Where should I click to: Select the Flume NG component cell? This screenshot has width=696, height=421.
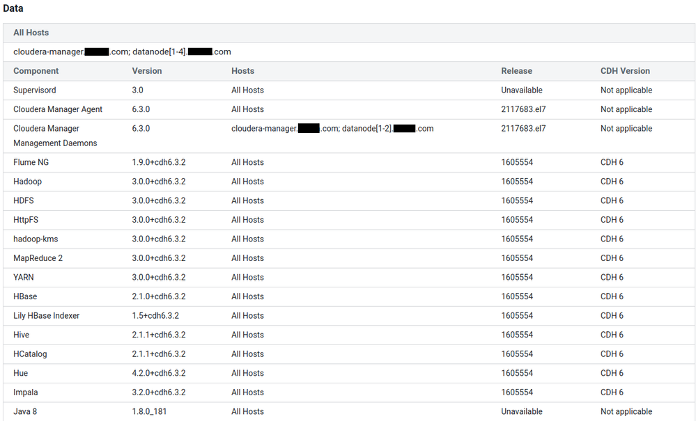[31, 162]
